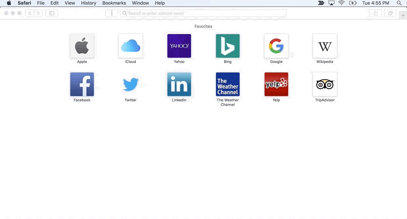
Task: Open The Weather Channel tile
Action: click(228, 84)
